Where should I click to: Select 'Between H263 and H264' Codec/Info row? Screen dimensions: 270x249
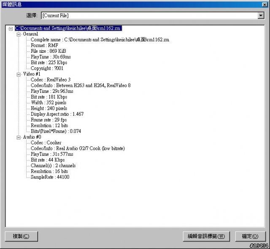click(81, 85)
